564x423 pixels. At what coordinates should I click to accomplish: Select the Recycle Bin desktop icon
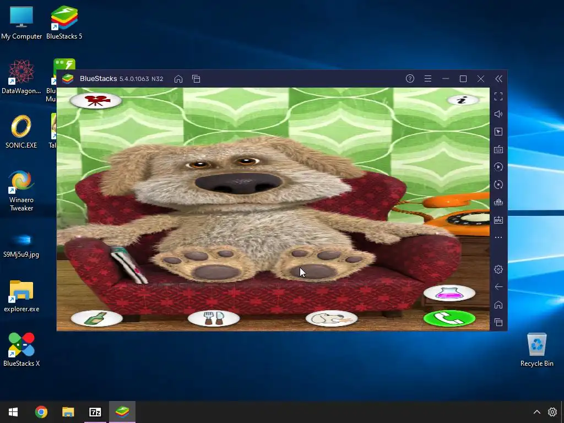click(x=536, y=350)
